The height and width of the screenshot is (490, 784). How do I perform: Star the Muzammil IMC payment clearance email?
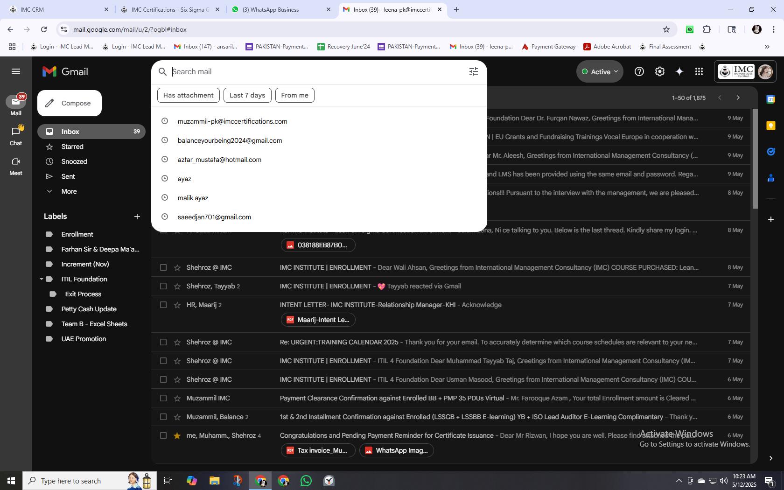[x=177, y=398]
